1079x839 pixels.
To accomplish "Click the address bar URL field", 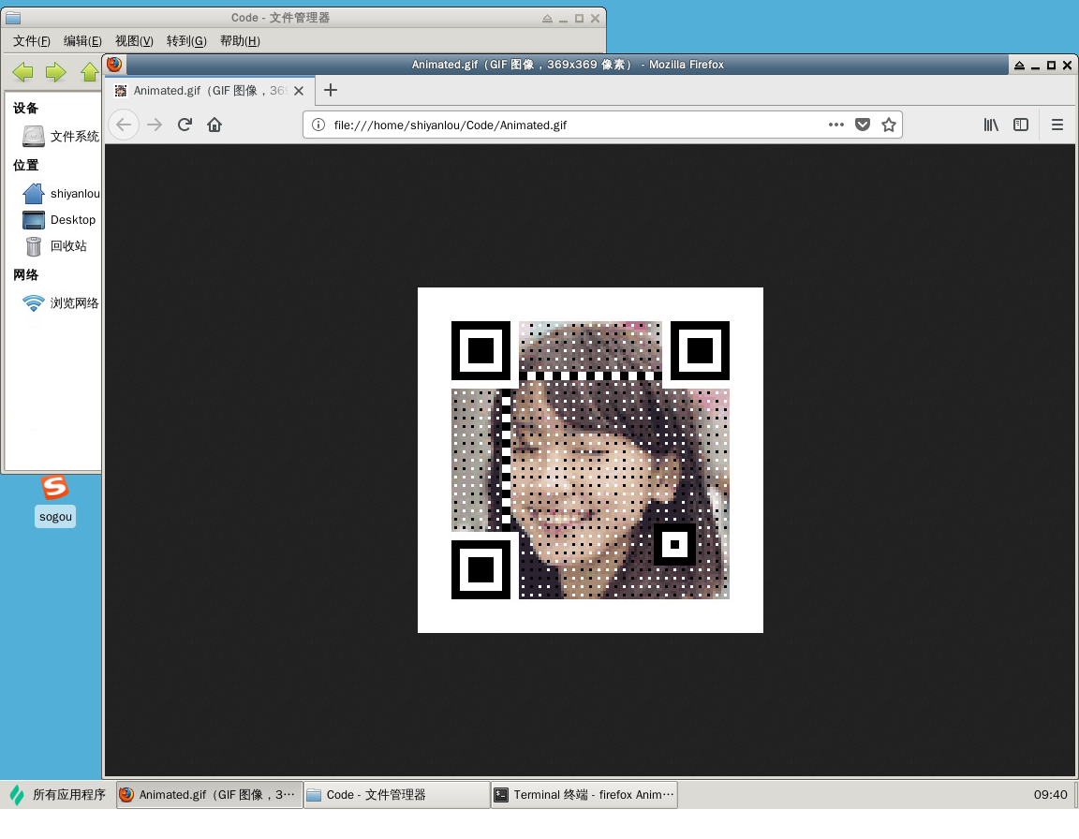I will coord(562,125).
